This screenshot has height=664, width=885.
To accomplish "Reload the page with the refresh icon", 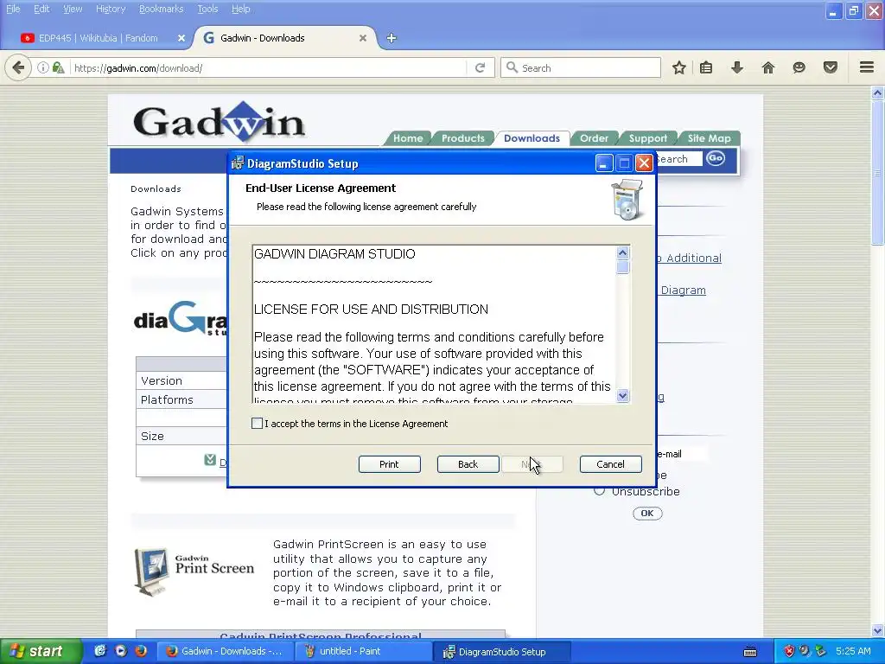I will pos(481,67).
